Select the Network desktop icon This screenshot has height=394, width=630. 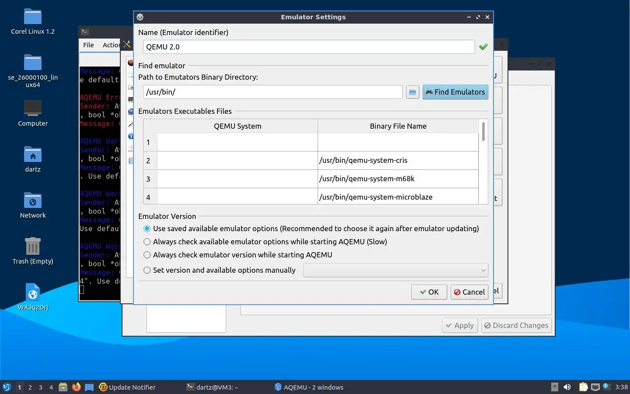point(33,205)
